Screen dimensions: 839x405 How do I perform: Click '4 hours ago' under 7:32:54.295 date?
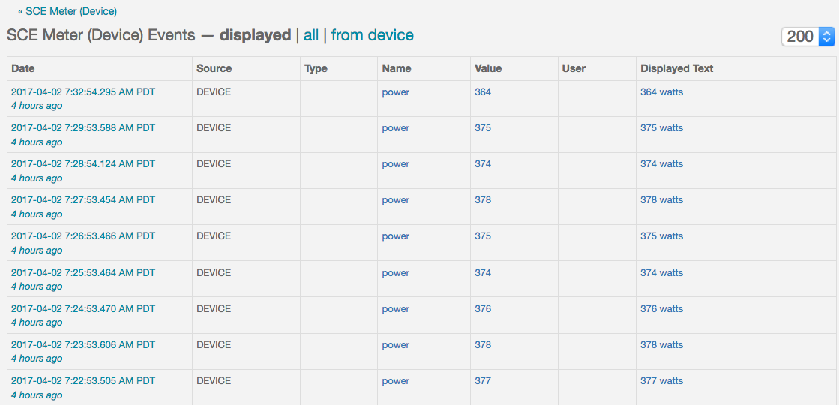click(37, 106)
